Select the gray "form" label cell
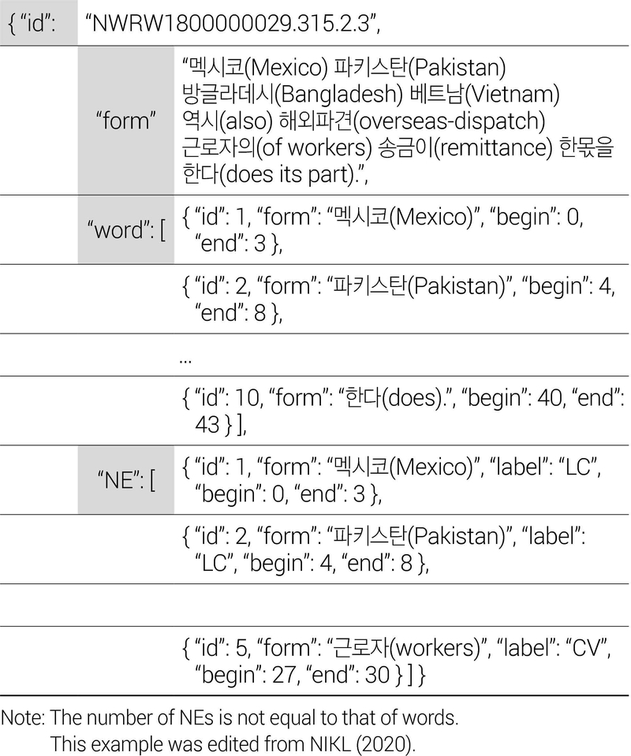The width and height of the screenshot is (631, 756). (126, 120)
